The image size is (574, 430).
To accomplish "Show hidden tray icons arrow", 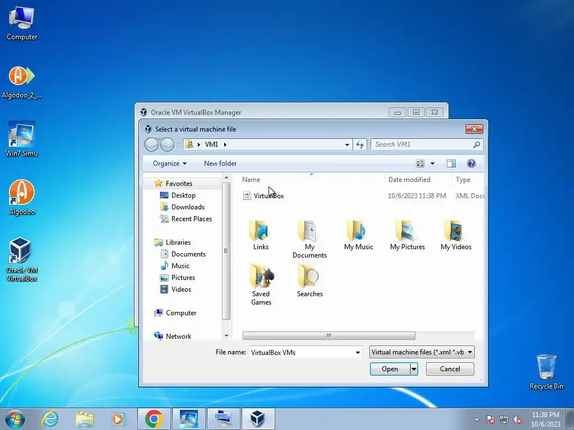I will tap(476, 419).
